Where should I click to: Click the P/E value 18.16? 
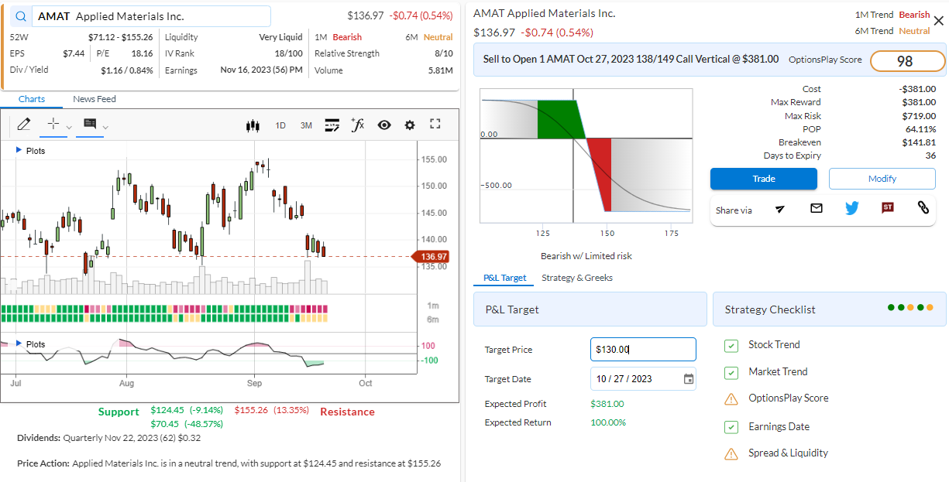click(143, 53)
